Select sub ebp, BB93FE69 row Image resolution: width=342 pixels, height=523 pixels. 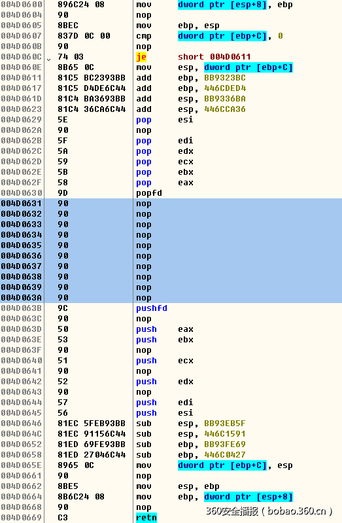point(171,444)
